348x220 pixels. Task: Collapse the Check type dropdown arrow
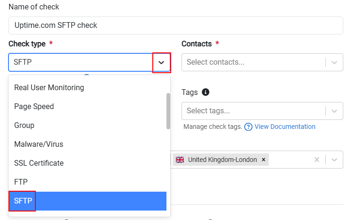(161, 62)
